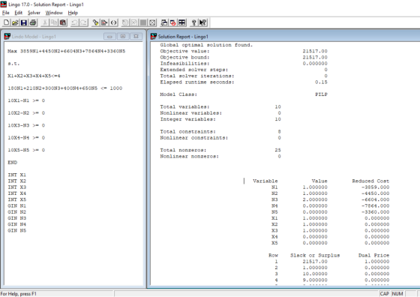Click the GIN N5 declaration line

click(x=16, y=230)
